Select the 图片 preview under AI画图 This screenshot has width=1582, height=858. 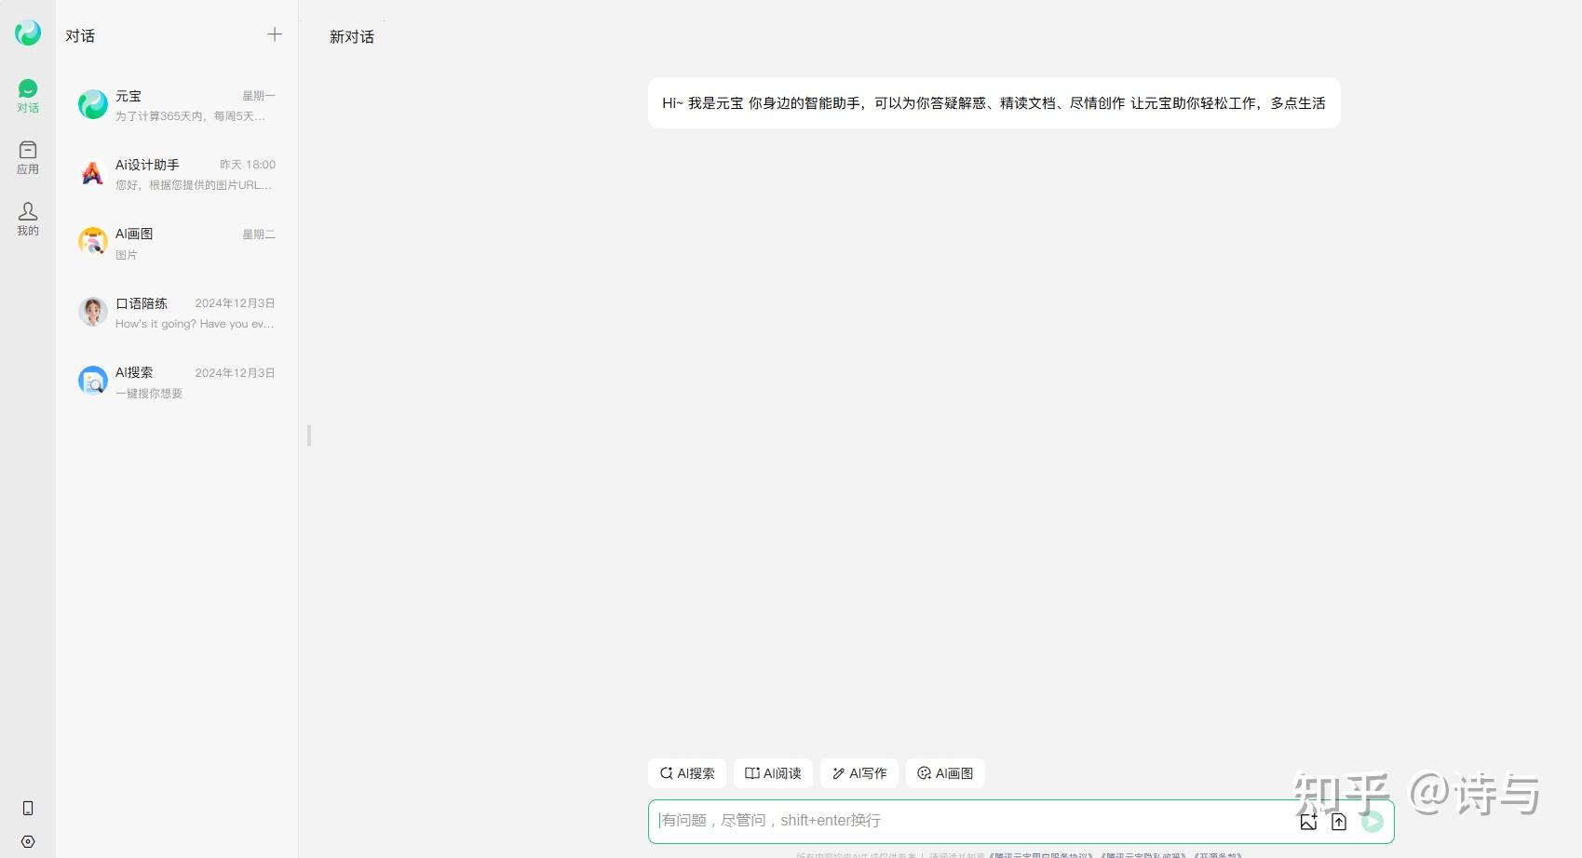[x=127, y=255]
